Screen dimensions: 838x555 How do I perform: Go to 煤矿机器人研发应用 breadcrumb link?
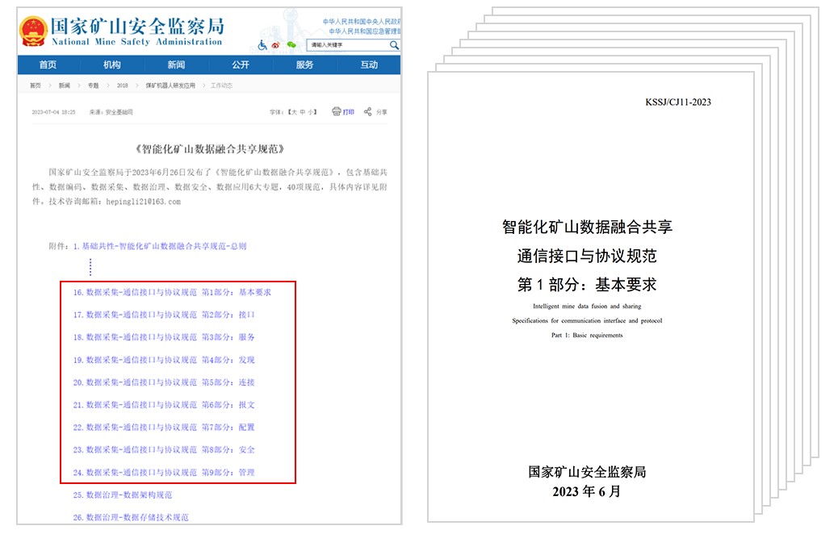click(x=170, y=86)
